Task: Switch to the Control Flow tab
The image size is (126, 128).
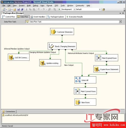Action: [x=9, y=17]
